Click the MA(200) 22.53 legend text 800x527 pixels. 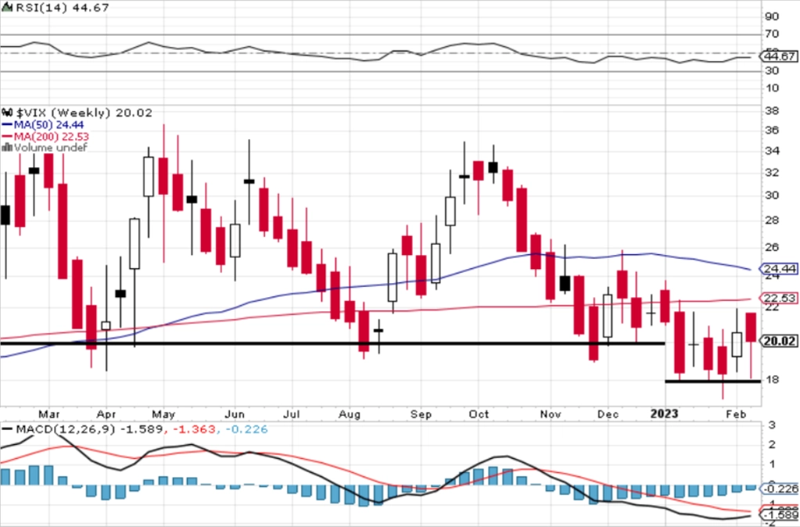52,137
